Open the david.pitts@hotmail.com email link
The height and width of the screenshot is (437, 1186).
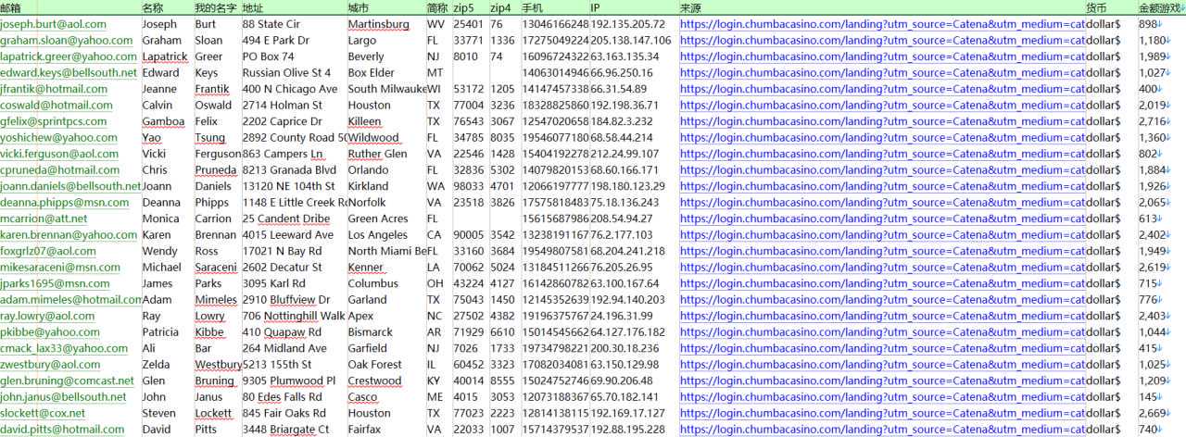(62, 430)
